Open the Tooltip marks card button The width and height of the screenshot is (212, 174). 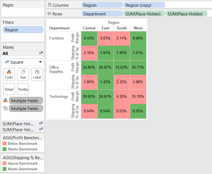23,89
